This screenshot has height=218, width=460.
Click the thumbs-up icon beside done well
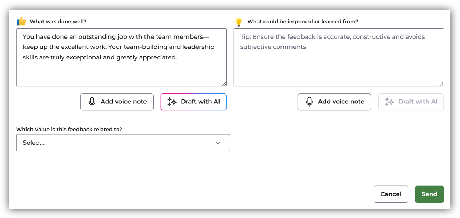pos(22,22)
